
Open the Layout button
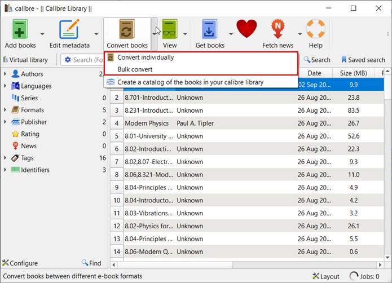326,276
